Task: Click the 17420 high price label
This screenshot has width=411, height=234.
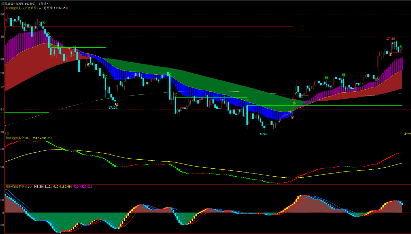Action: (390, 39)
